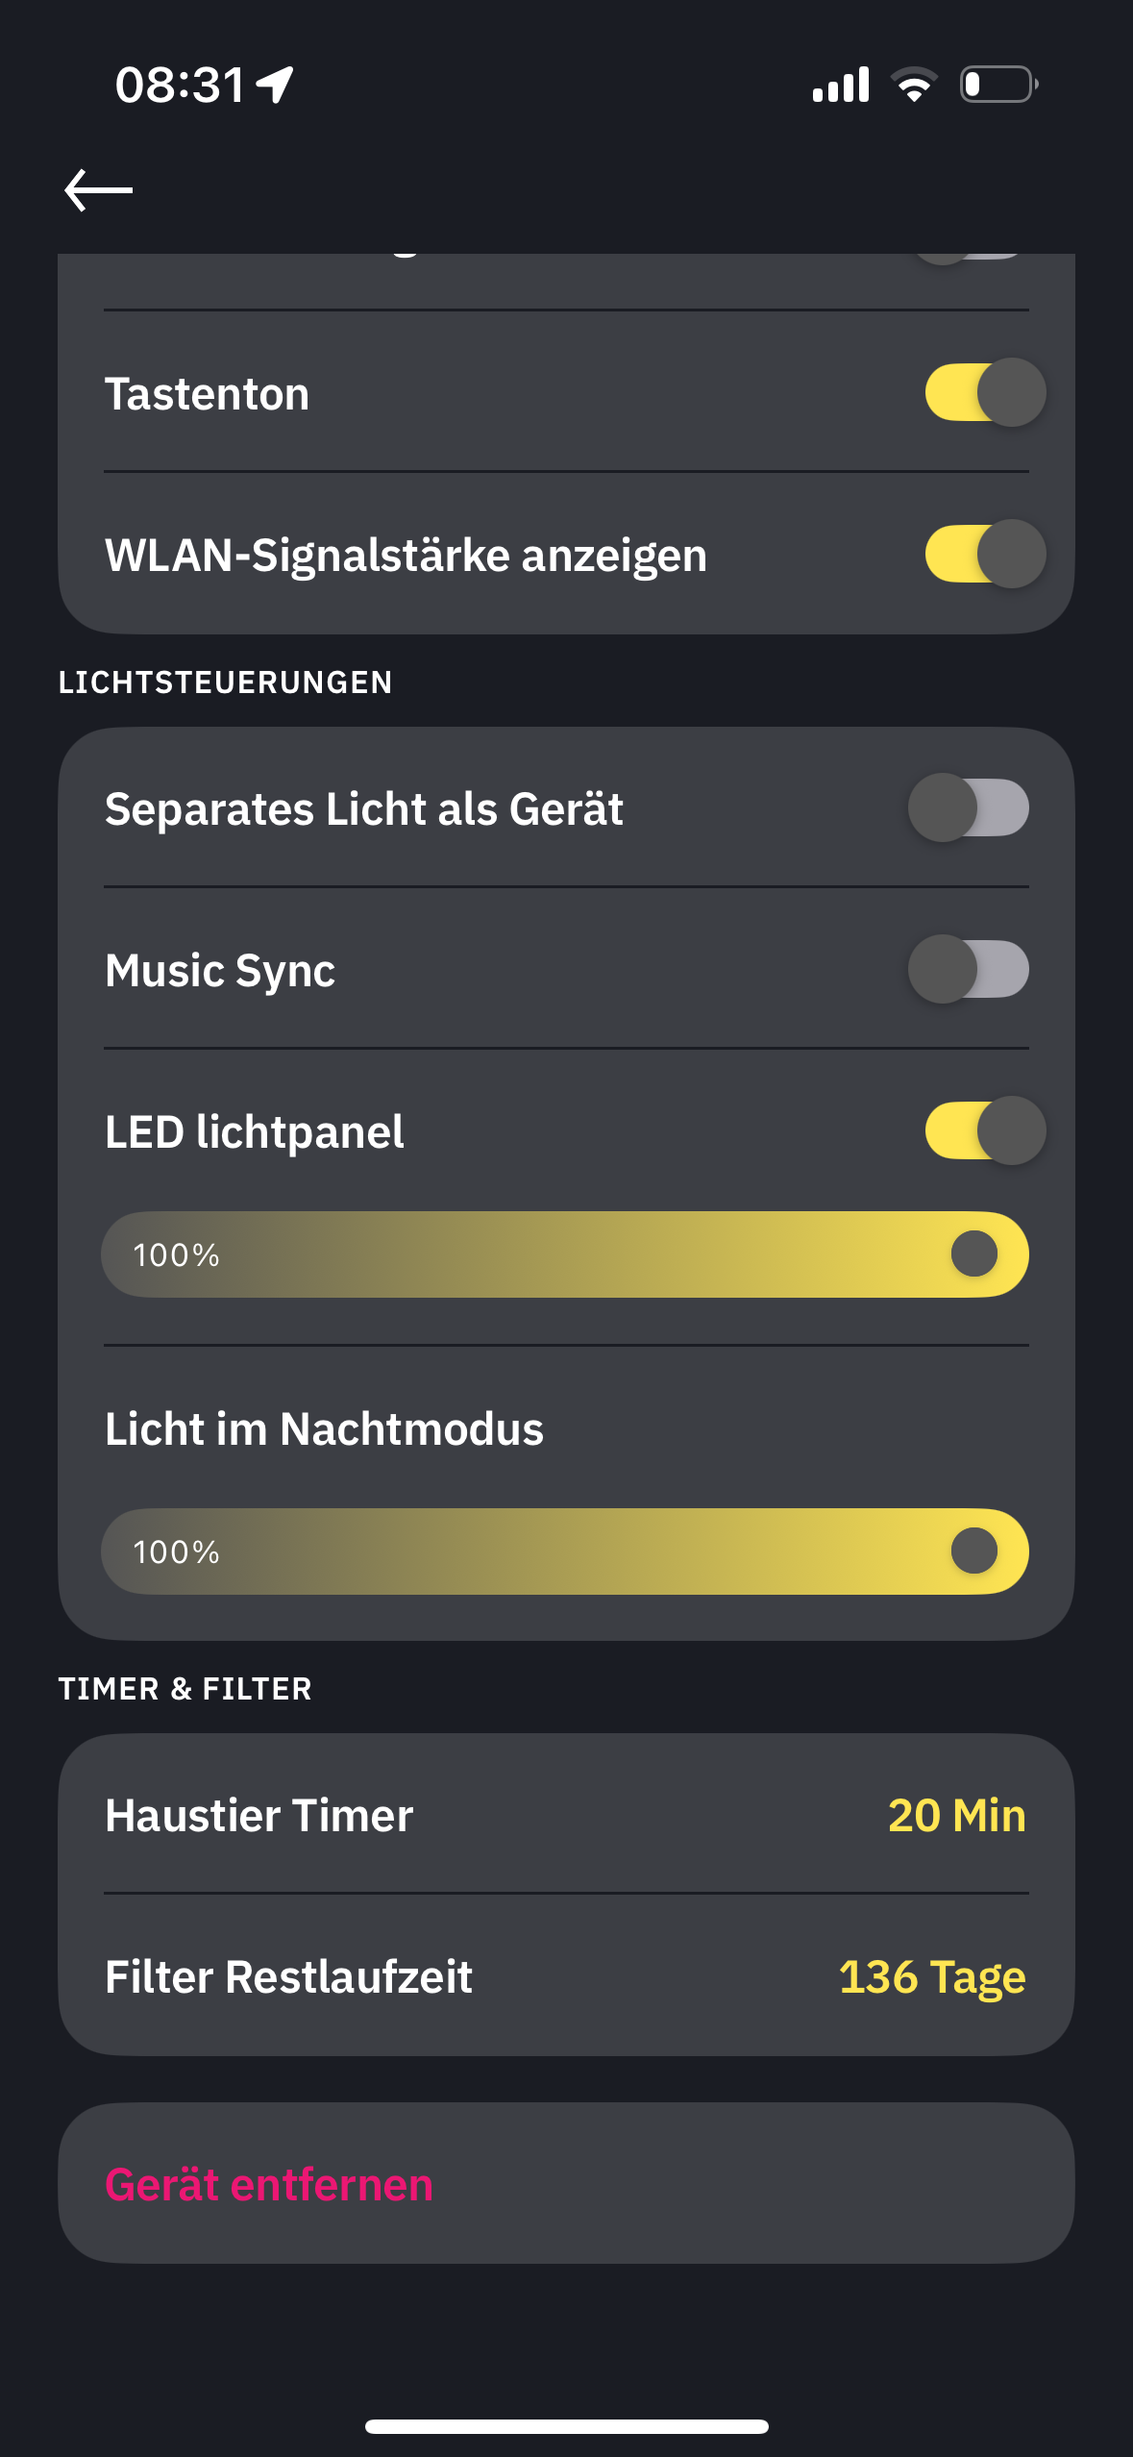1133x2457 pixels.
Task: Open Haustier Timer 20 Min setting
Action: pyautogui.click(x=956, y=1816)
